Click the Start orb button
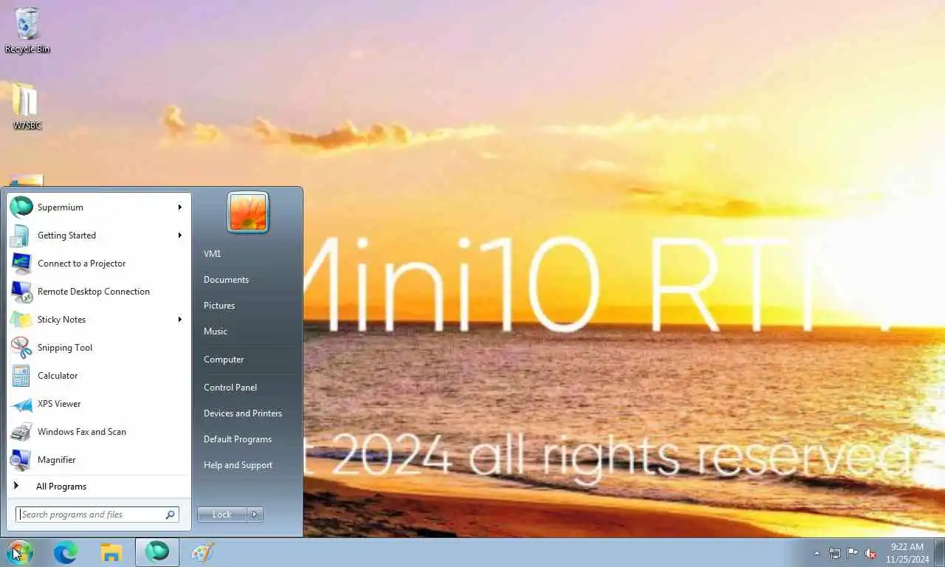 point(20,552)
